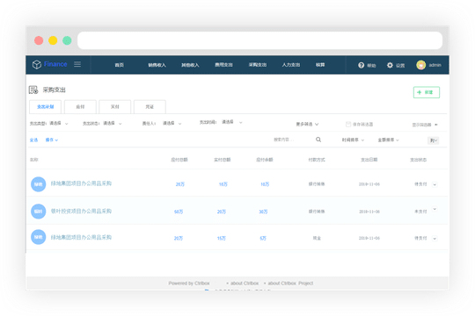Click the 采购支出 page title icon
Image resolution: width=475 pixels, height=316 pixels.
coord(33,90)
